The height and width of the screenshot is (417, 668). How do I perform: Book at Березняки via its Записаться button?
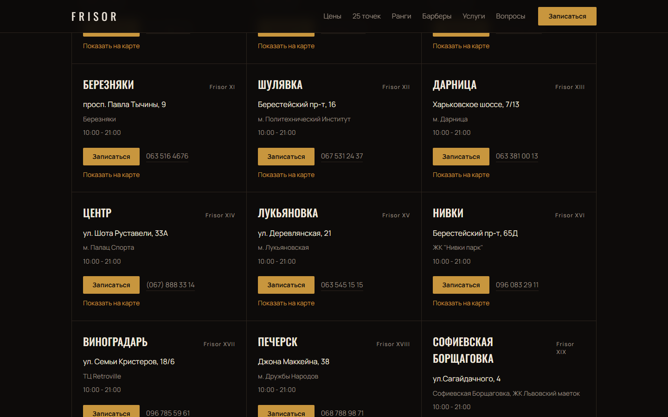pos(111,157)
